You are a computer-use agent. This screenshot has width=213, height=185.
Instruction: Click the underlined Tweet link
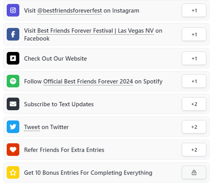(x=32, y=127)
